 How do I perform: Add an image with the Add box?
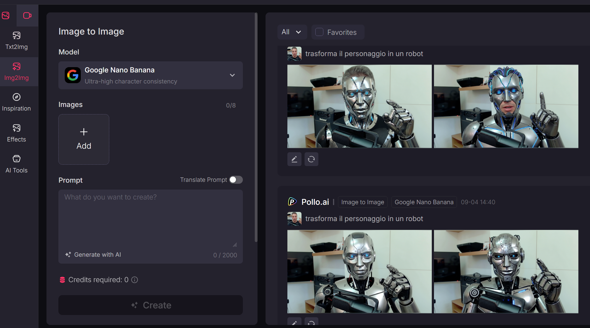pyautogui.click(x=84, y=140)
